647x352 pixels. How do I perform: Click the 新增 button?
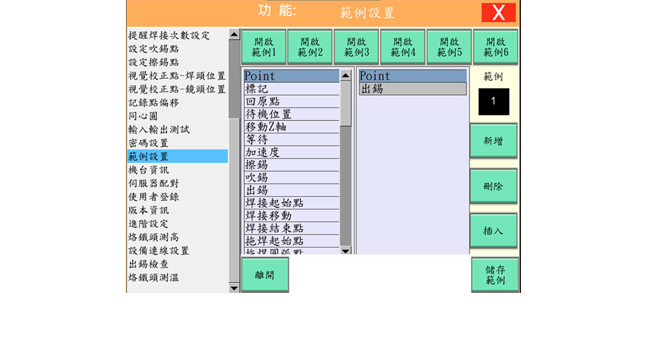point(494,142)
